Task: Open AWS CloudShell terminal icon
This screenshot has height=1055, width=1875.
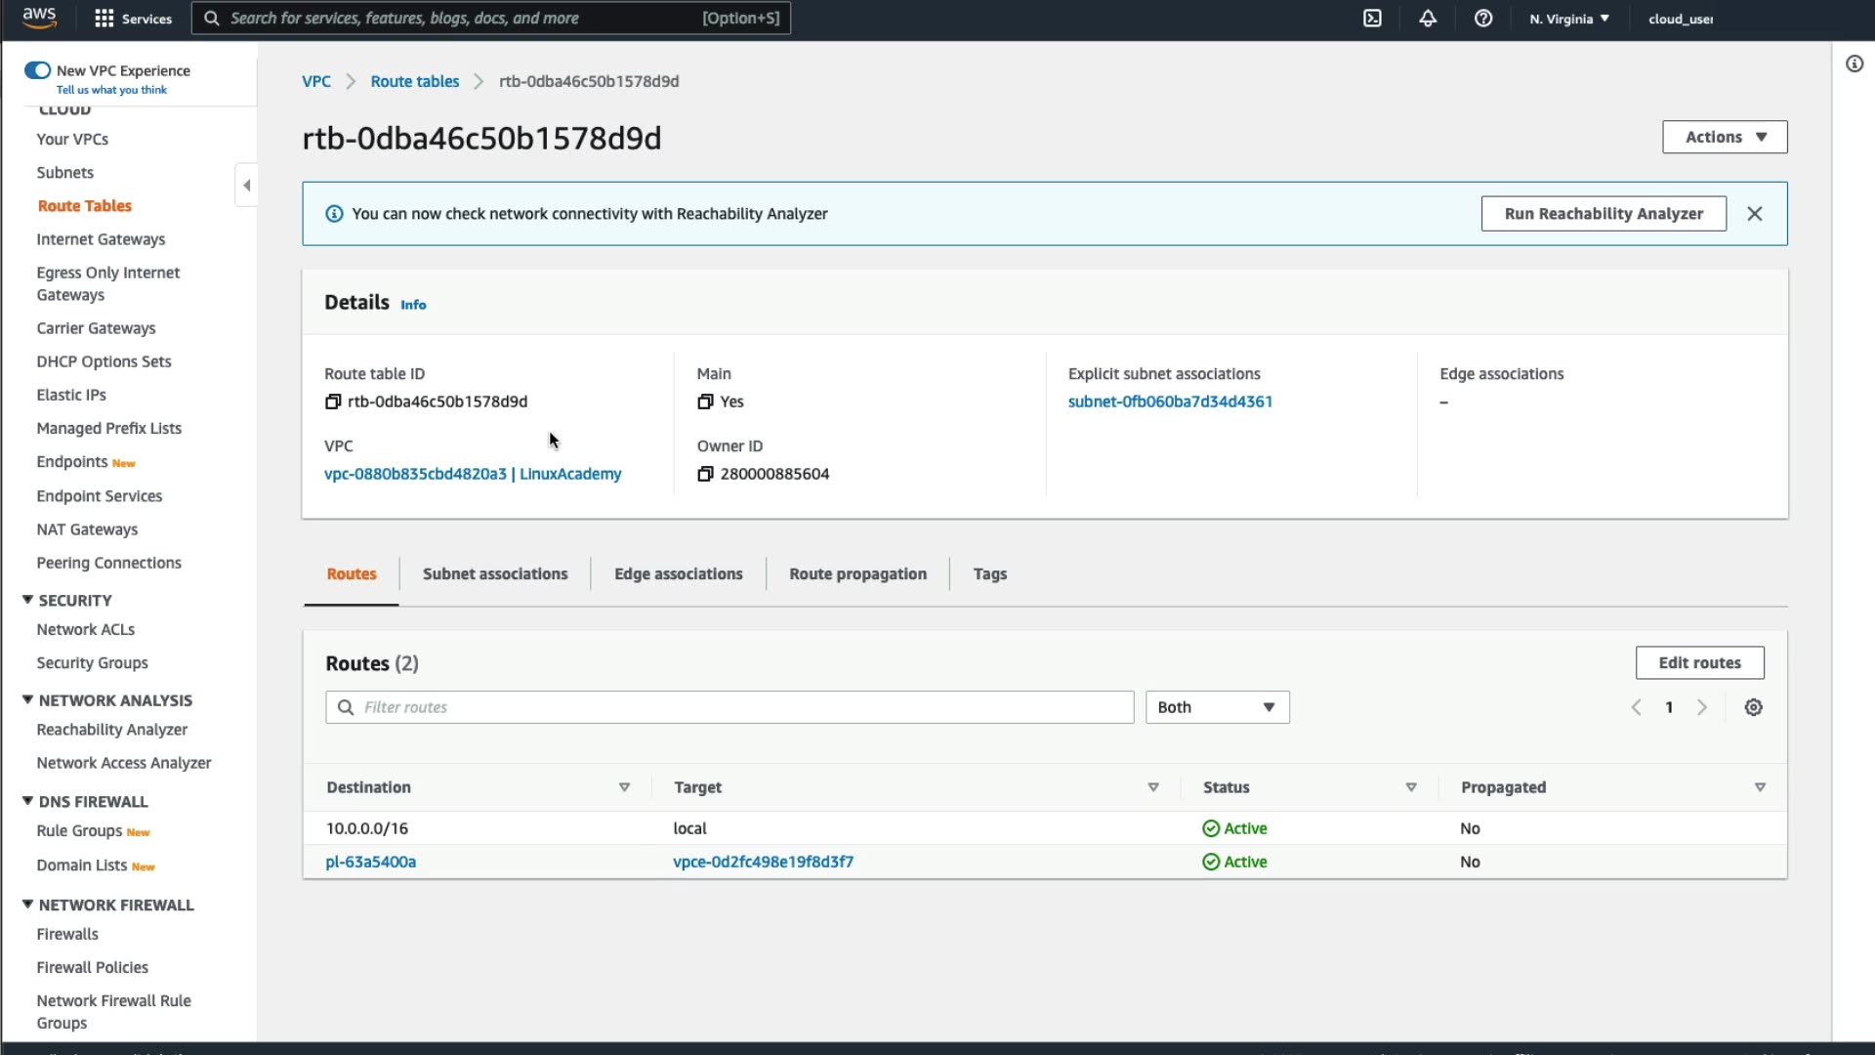Action: click(1372, 19)
